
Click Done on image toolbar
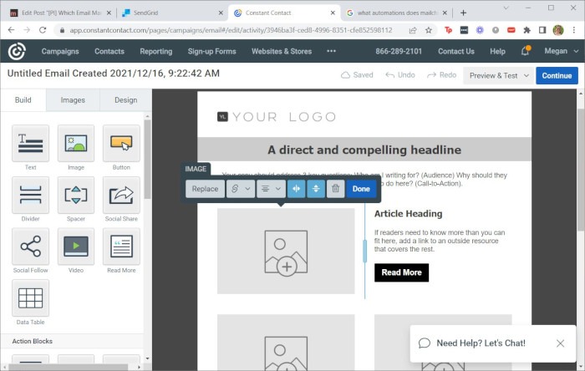[361, 189]
